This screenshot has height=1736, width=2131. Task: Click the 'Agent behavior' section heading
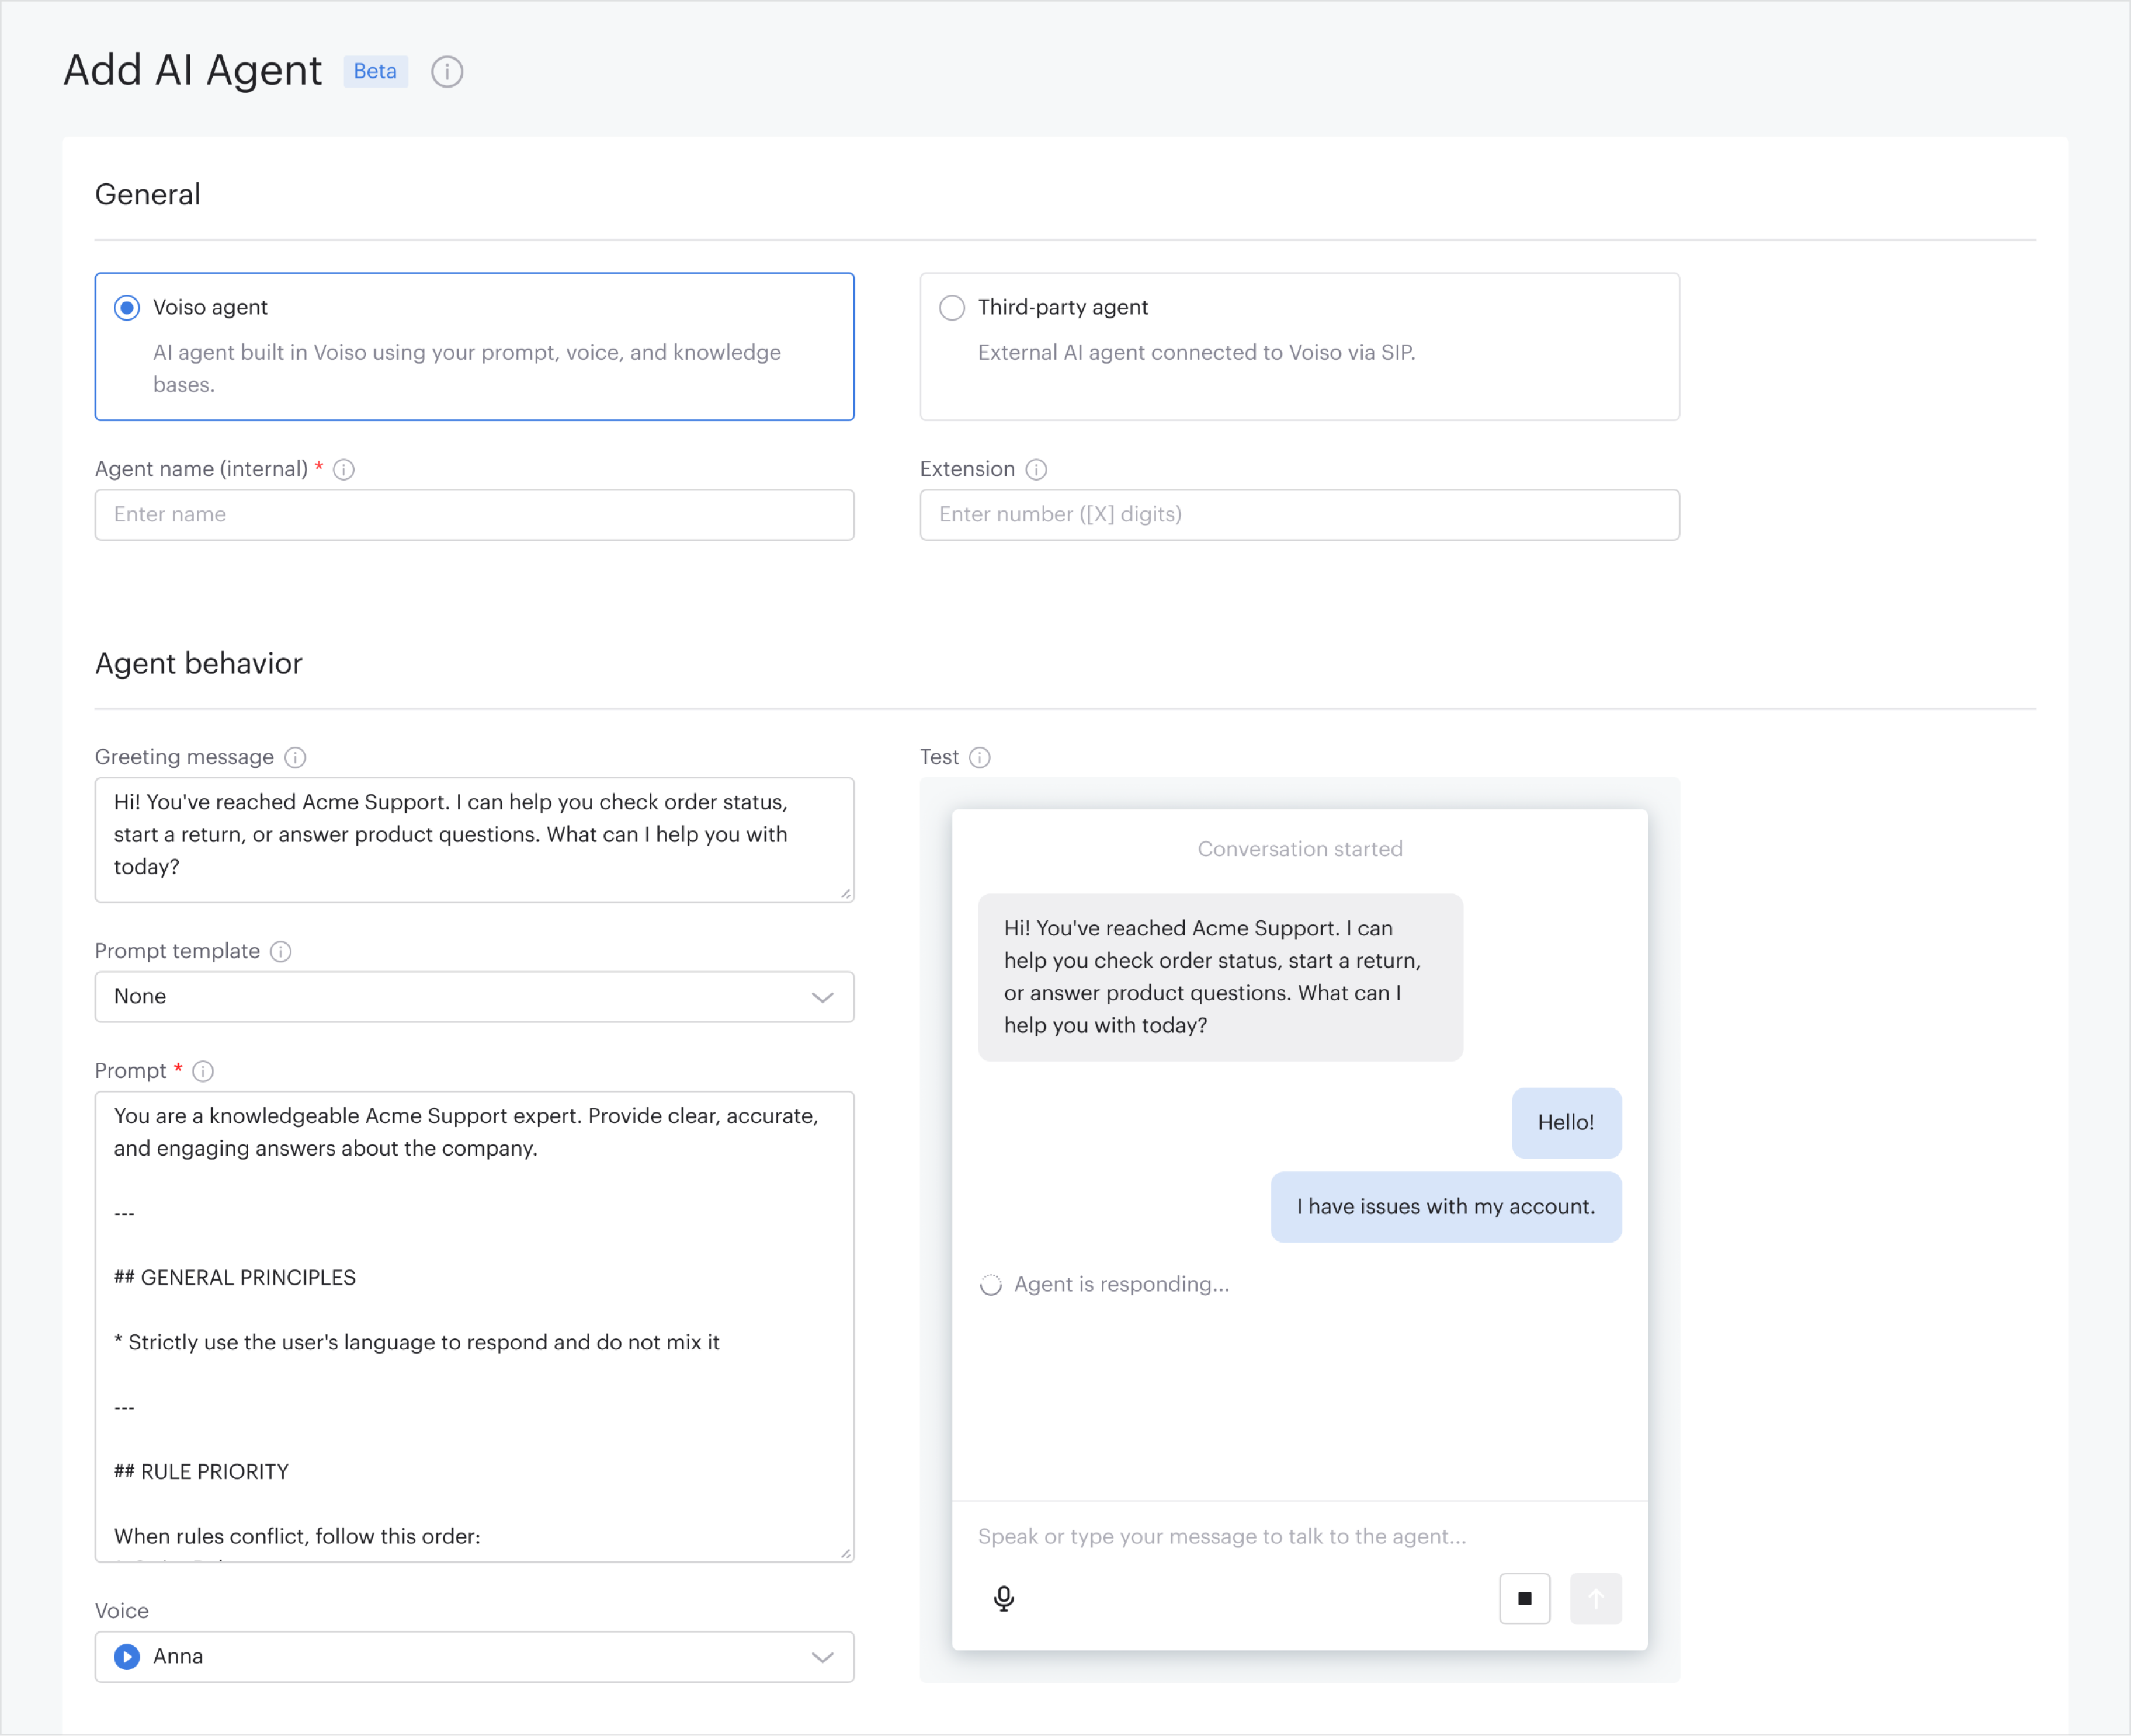pyautogui.click(x=198, y=663)
